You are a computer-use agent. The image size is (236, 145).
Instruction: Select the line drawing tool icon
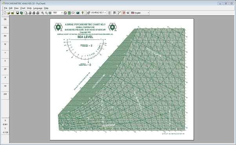119,13
